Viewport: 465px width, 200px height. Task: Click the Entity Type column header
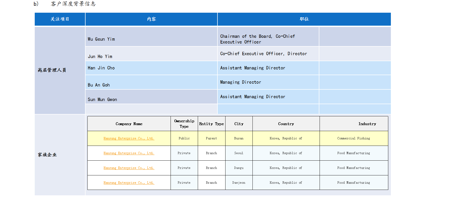click(x=212, y=124)
